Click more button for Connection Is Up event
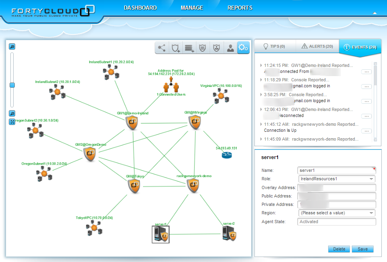Image resolution: width=387 pixels, height=262 pixels. tap(367, 131)
